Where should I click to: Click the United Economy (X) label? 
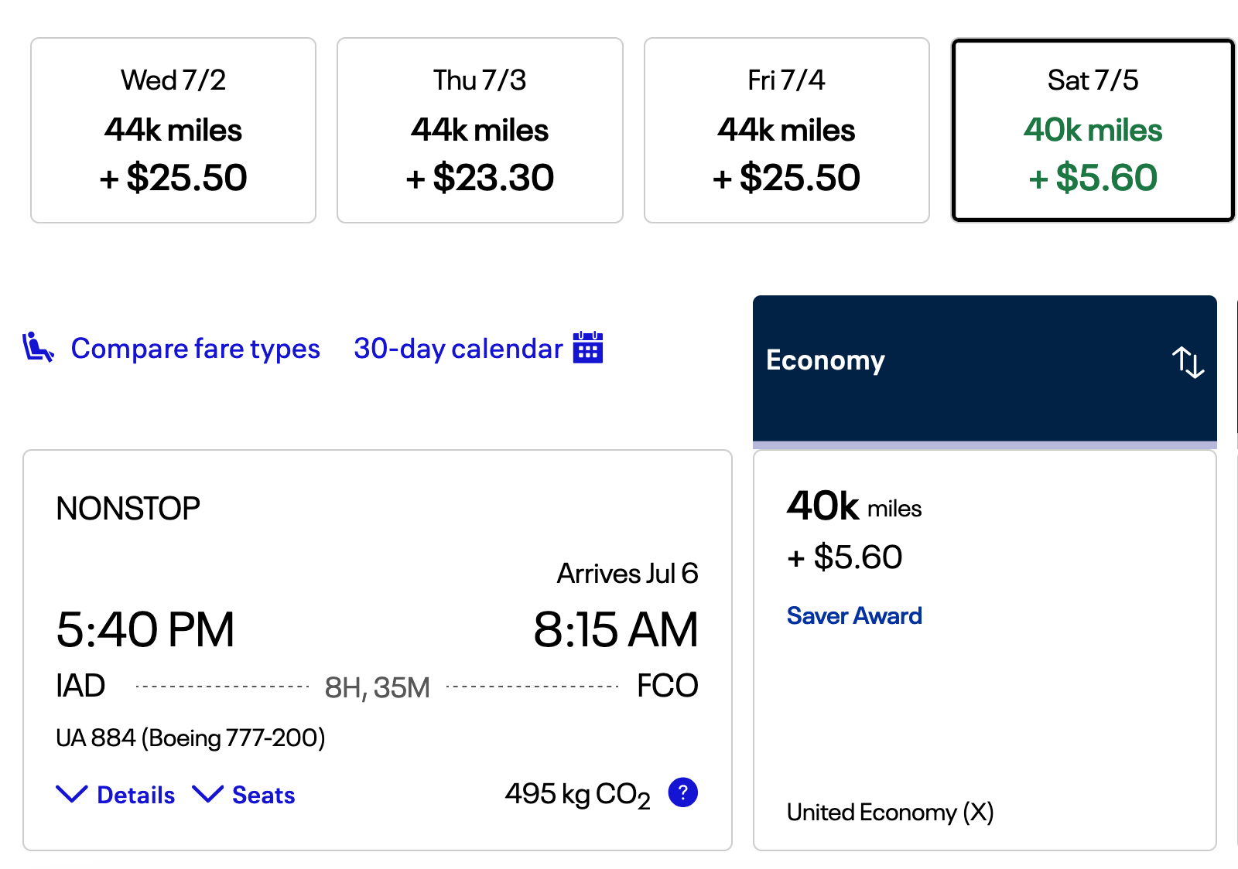(x=890, y=813)
